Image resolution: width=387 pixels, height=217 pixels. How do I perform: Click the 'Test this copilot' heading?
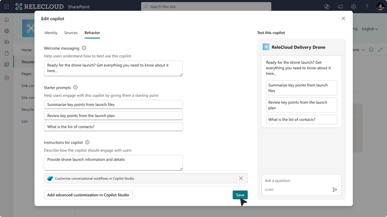point(271,33)
